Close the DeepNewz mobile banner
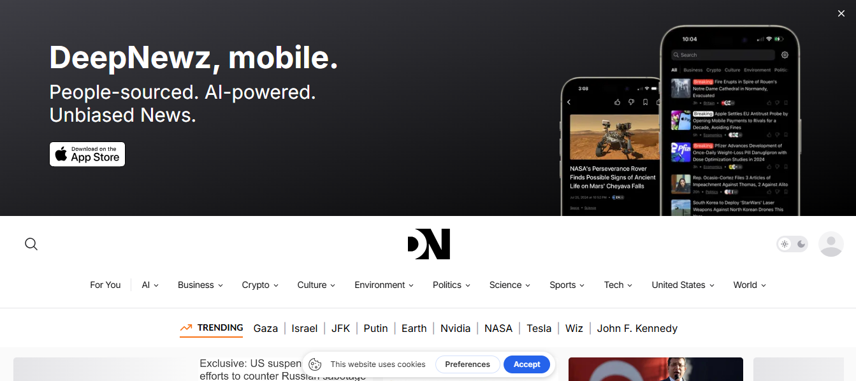This screenshot has width=856, height=381. pos(841,13)
